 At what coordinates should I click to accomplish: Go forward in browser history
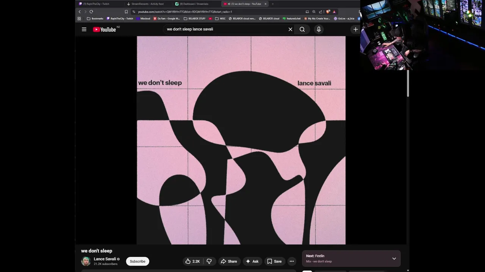pos(85,12)
